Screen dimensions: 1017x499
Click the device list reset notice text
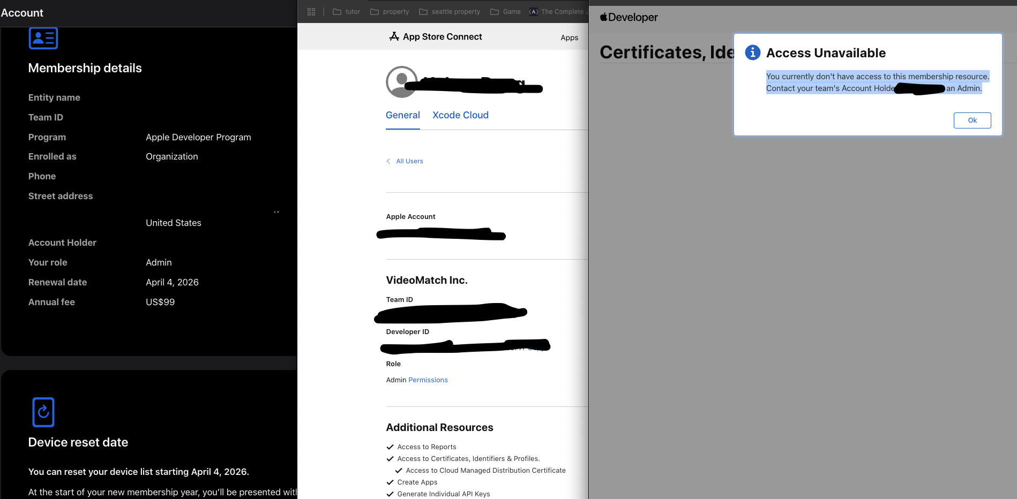point(138,472)
